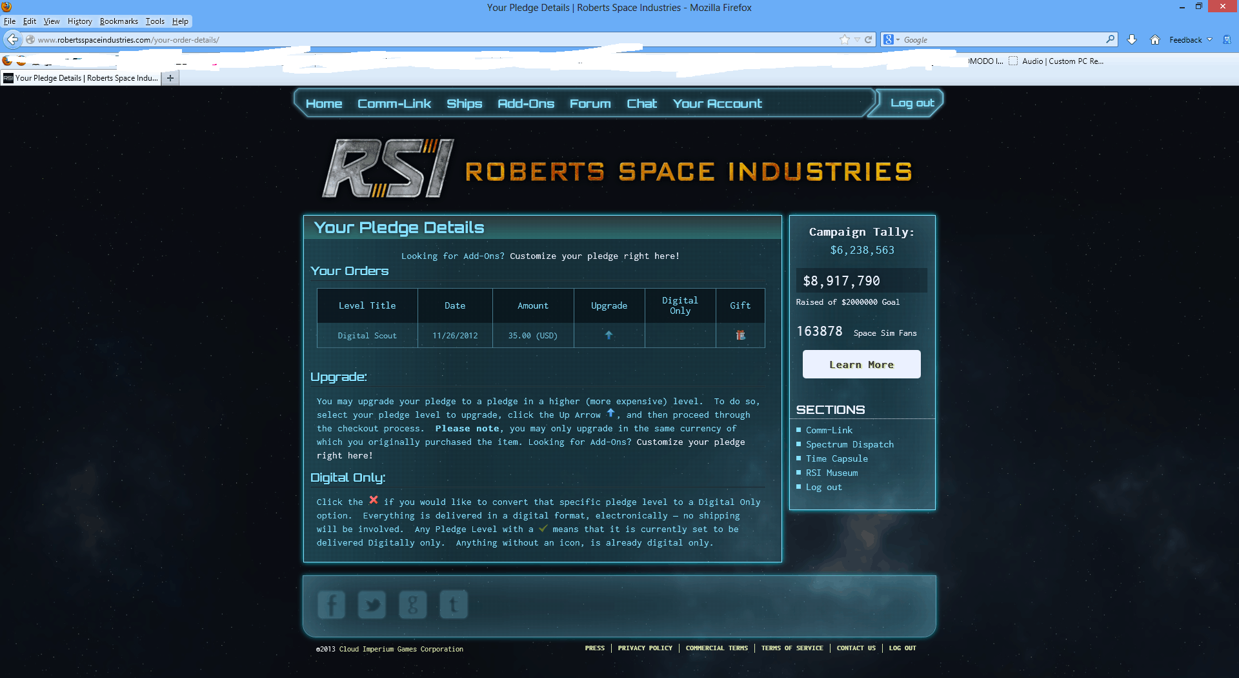1239x678 pixels.
Task: Click the Digital Scout level title cell
Action: [x=367, y=336]
